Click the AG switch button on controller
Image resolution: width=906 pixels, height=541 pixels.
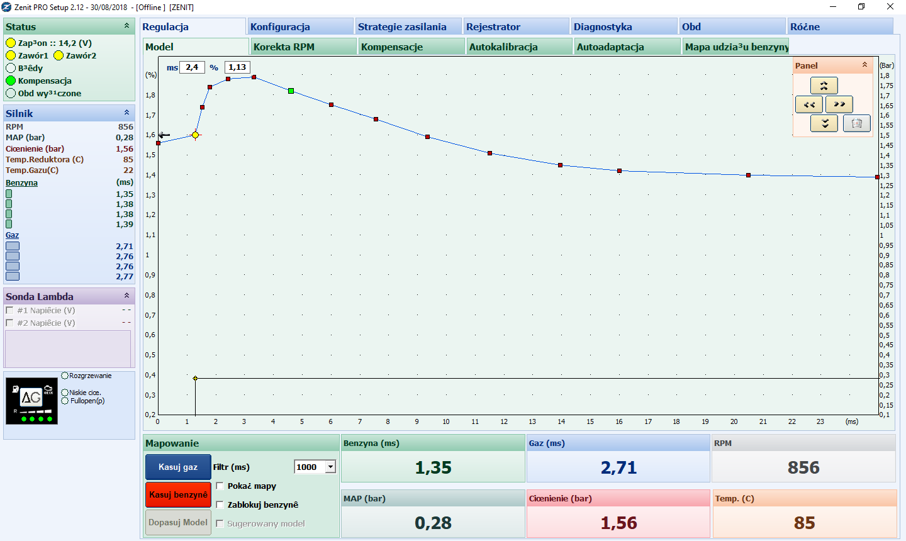pyautogui.click(x=31, y=398)
